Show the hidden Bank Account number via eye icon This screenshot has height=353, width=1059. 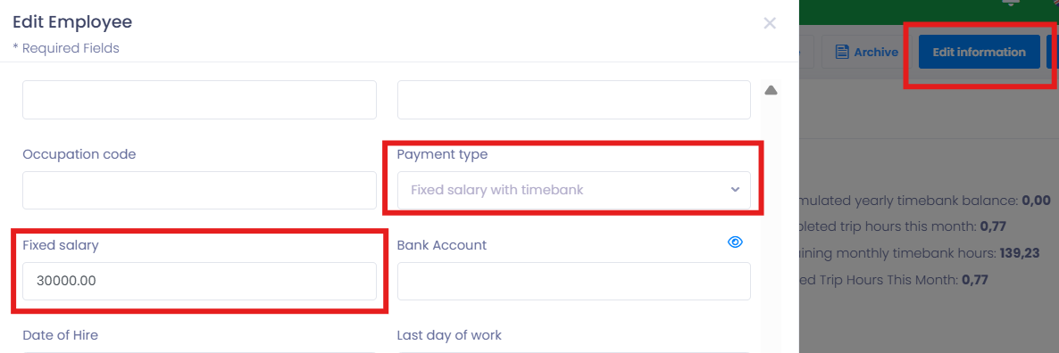pyautogui.click(x=735, y=242)
